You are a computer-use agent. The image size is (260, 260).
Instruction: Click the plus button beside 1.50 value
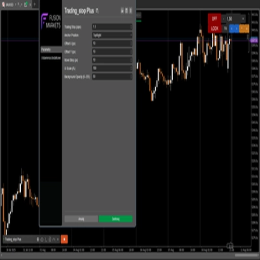click(243, 19)
